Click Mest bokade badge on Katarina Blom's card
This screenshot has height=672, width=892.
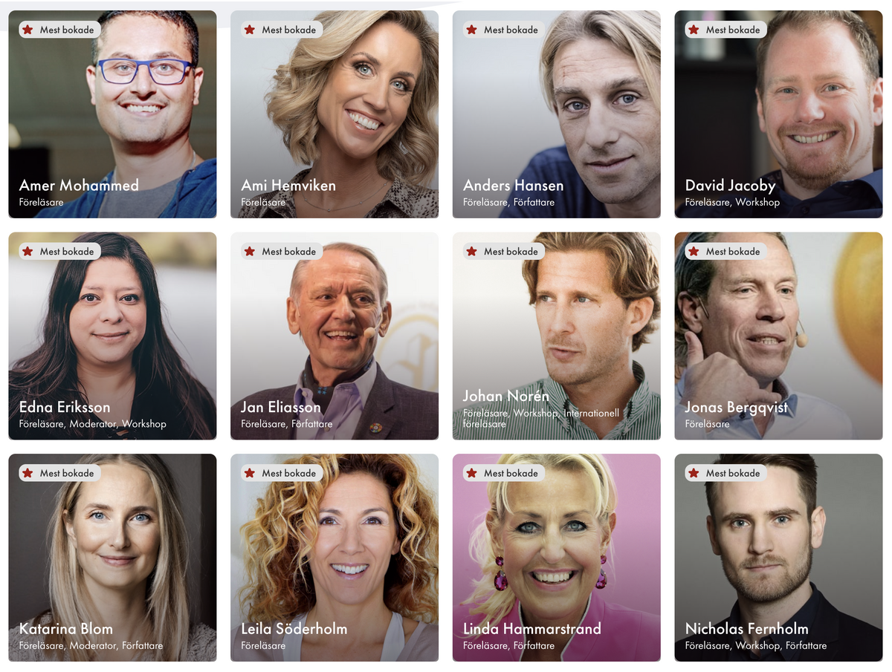tap(59, 473)
